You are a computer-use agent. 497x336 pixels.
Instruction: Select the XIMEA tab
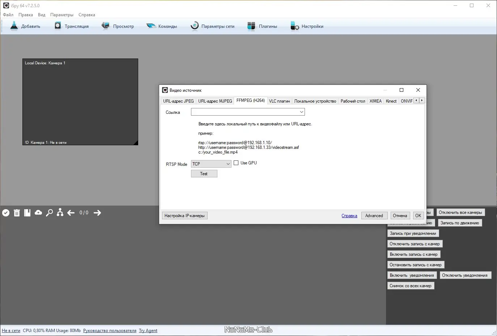click(x=375, y=101)
